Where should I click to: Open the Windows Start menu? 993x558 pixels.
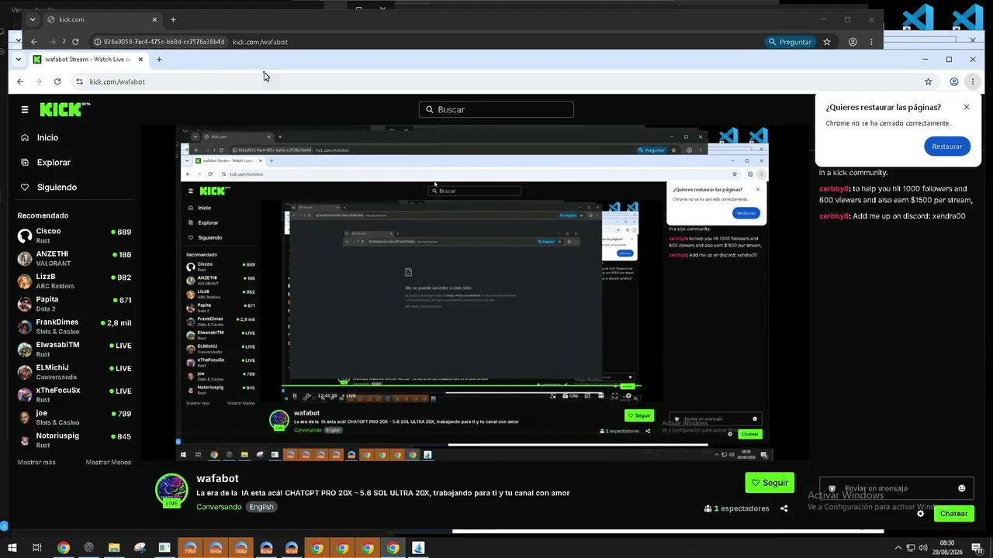click(x=12, y=548)
